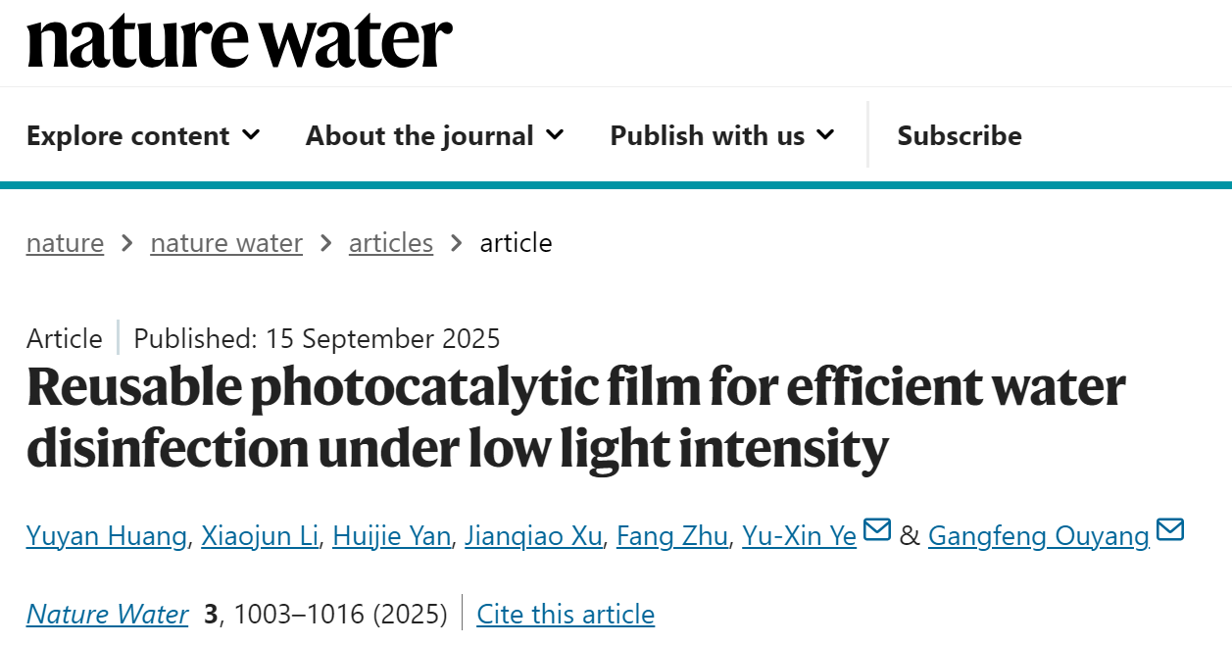Open the Explore content menu

[x=128, y=135]
